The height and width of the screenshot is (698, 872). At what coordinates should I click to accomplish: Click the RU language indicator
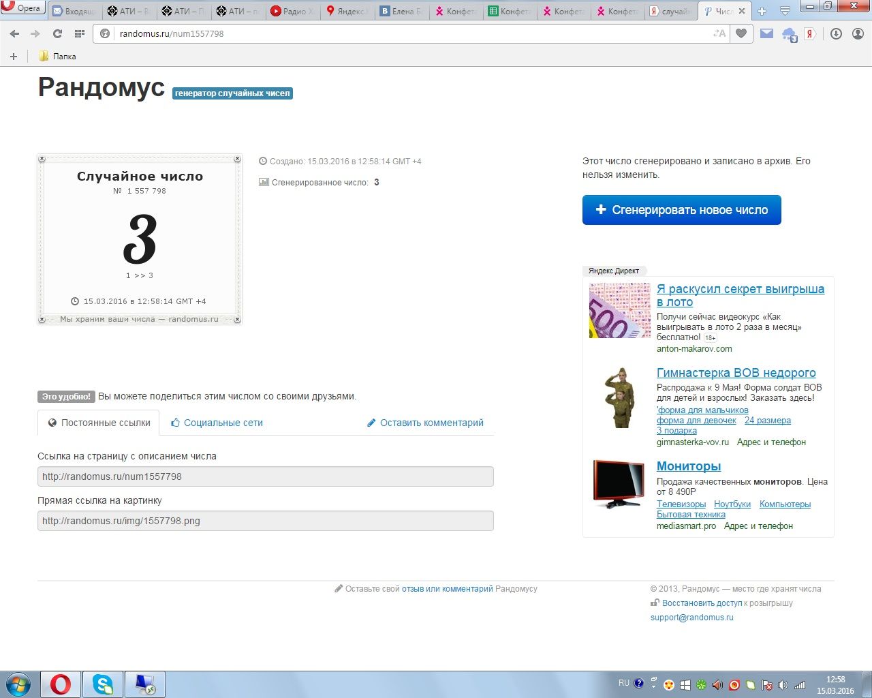(x=624, y=683)
